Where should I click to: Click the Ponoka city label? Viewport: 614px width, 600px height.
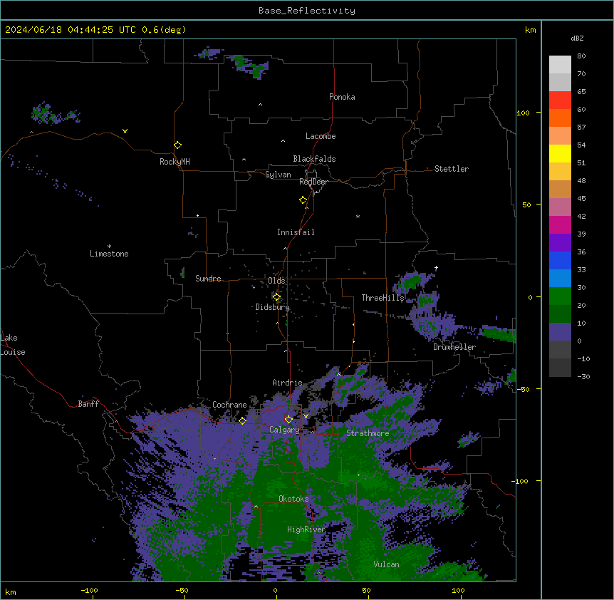(x=342, y=97)
